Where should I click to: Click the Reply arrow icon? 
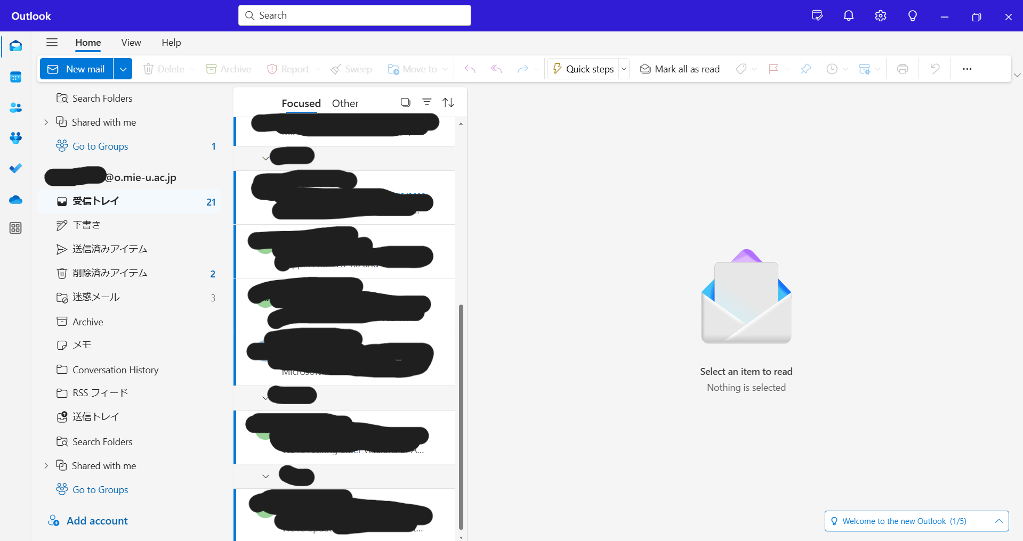pos(470,69)
